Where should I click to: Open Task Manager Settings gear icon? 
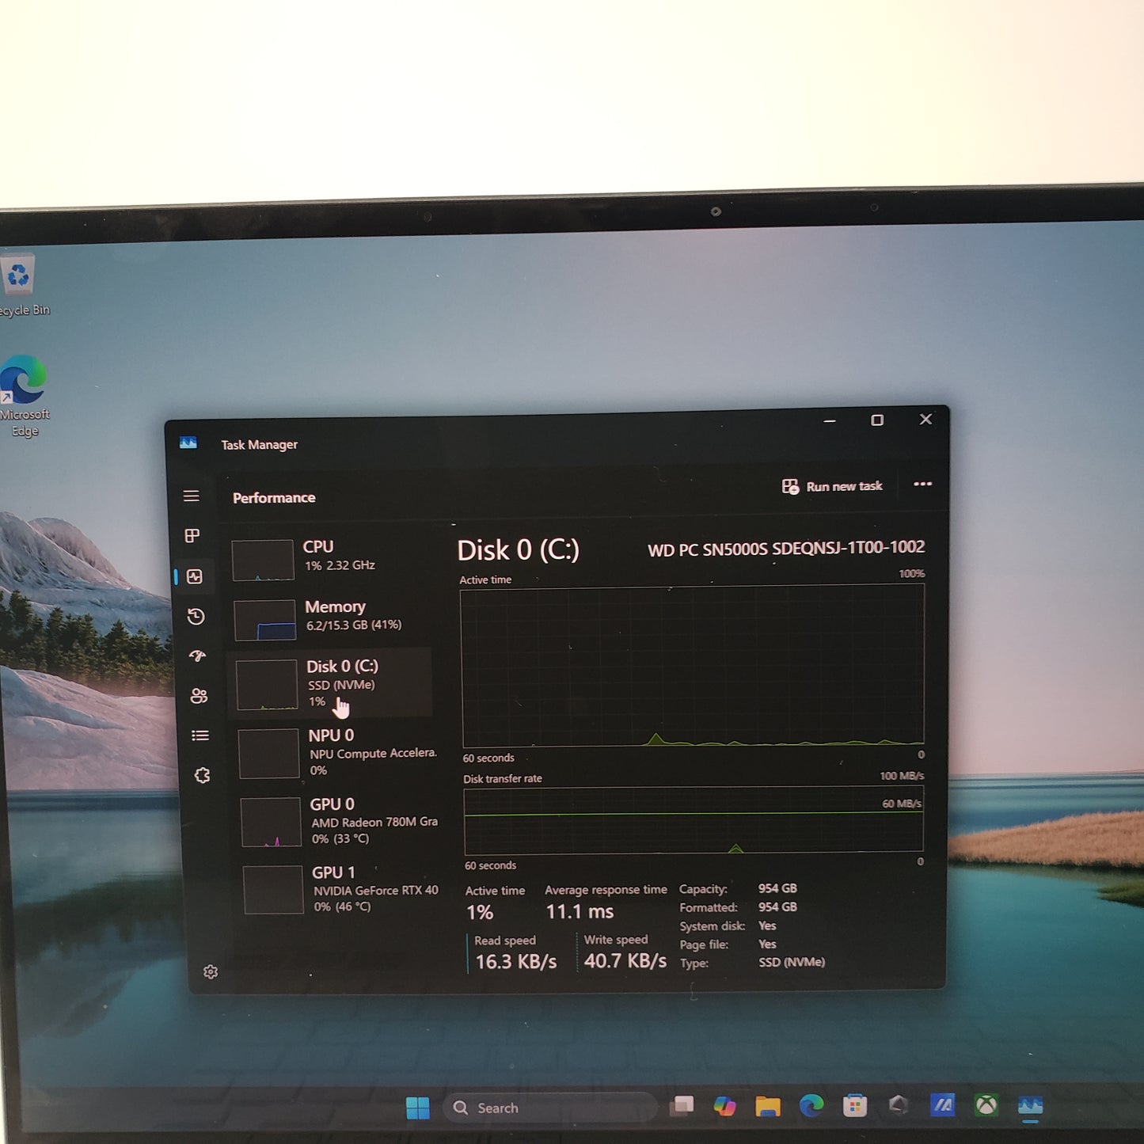(210, 971)
